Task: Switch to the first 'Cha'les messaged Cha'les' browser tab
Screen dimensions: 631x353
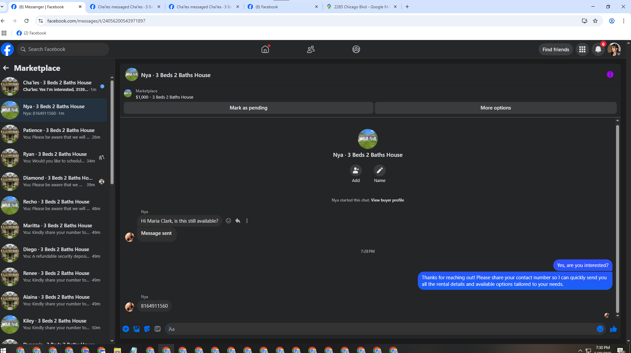Action: (x=125, y=7)
